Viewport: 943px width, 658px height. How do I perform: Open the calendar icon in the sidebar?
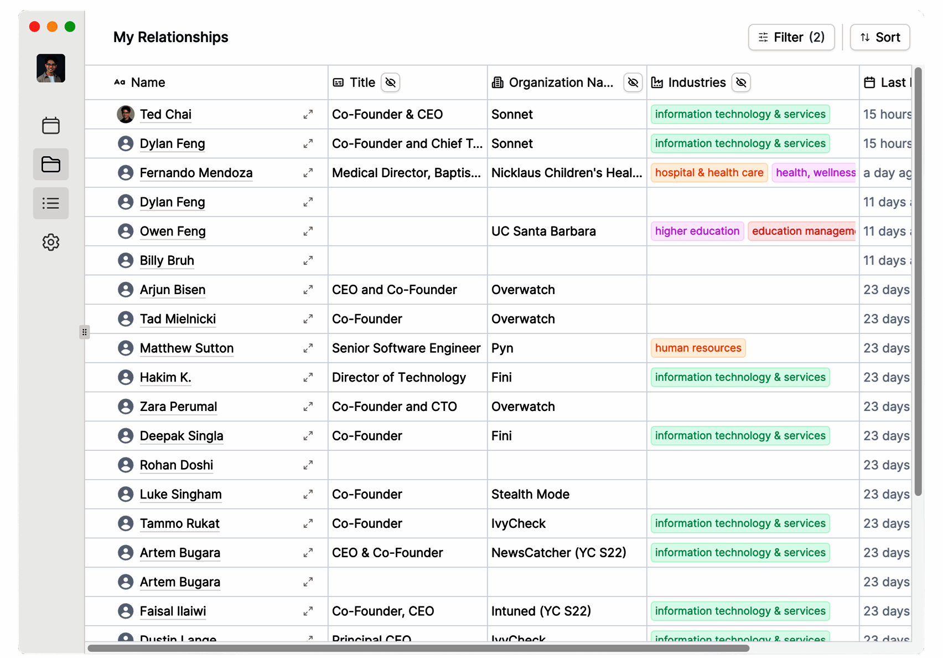(51, 125)
